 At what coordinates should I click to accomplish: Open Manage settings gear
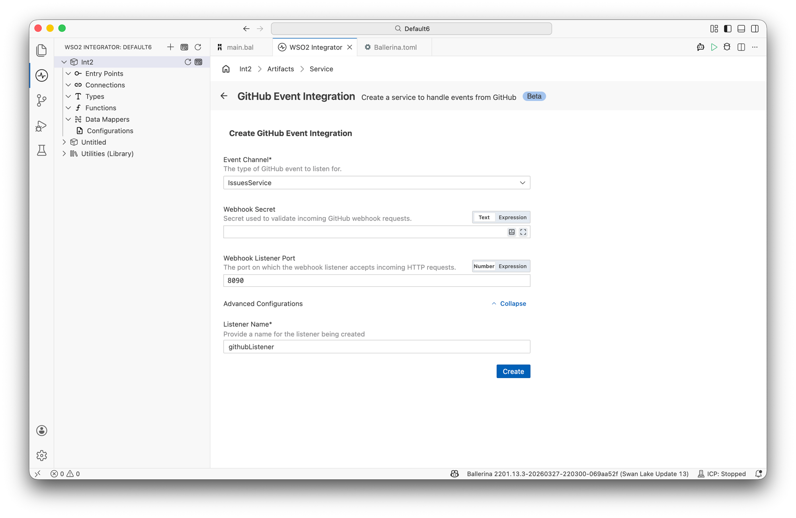click(42, 455)
